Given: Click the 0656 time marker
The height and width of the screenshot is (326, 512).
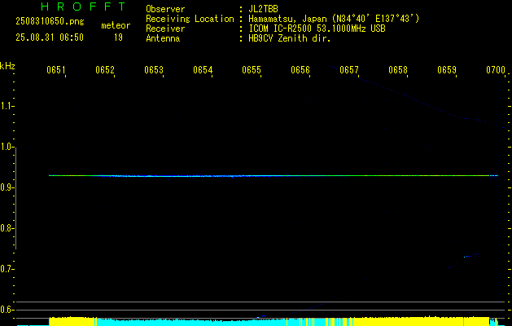Looking at the screenshot, I should (x=300, y=70).
